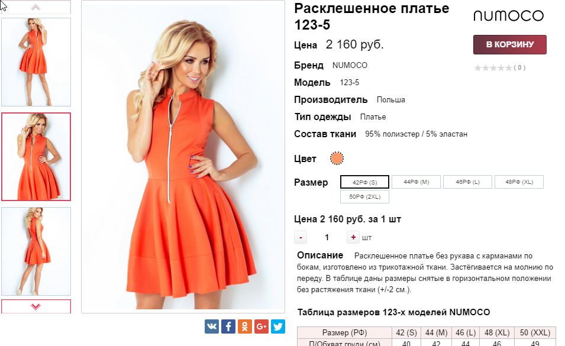565x346 pixels.
Task: Show previous thumbnails with the up arrow
Action: (35, 7)
